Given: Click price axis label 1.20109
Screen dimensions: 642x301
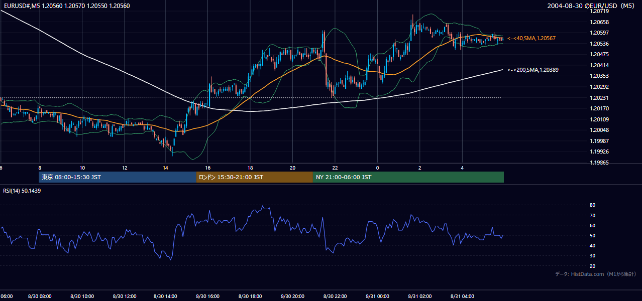Looking at the screenshot, I should pos(599,119).
